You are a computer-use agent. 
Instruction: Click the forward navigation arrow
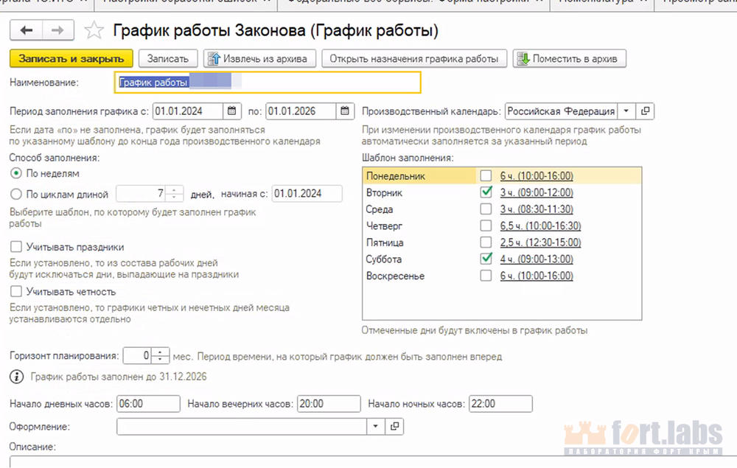(56, 30)
